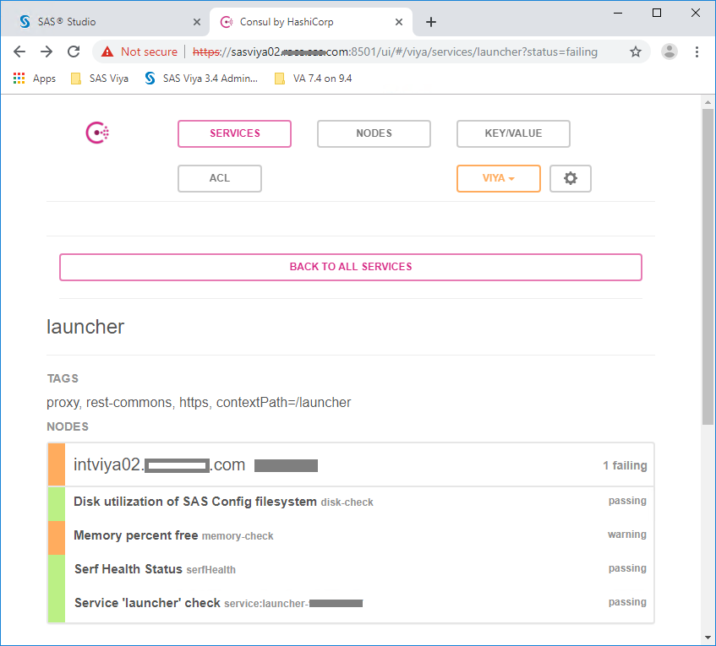
Task: Switch to the SAS Studio tab
Action: tap(105, 22)
